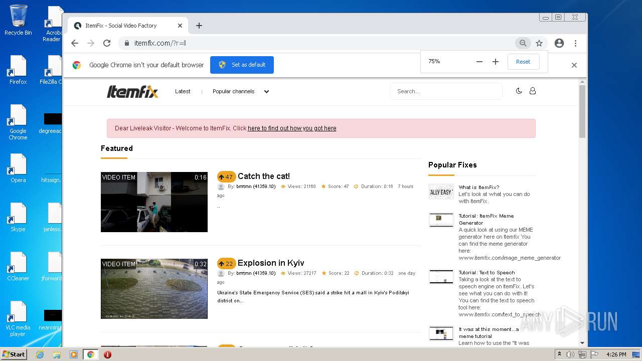Select the Firefox desktop shortcut
Viewport: 642px width, 361px height.
click(x=18, y=70)
